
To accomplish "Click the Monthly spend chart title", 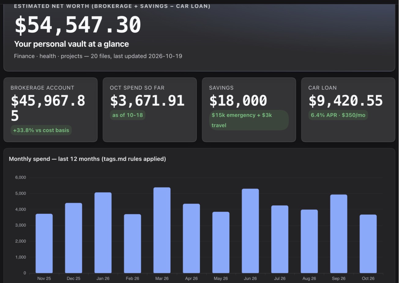I will pos(88,159).
